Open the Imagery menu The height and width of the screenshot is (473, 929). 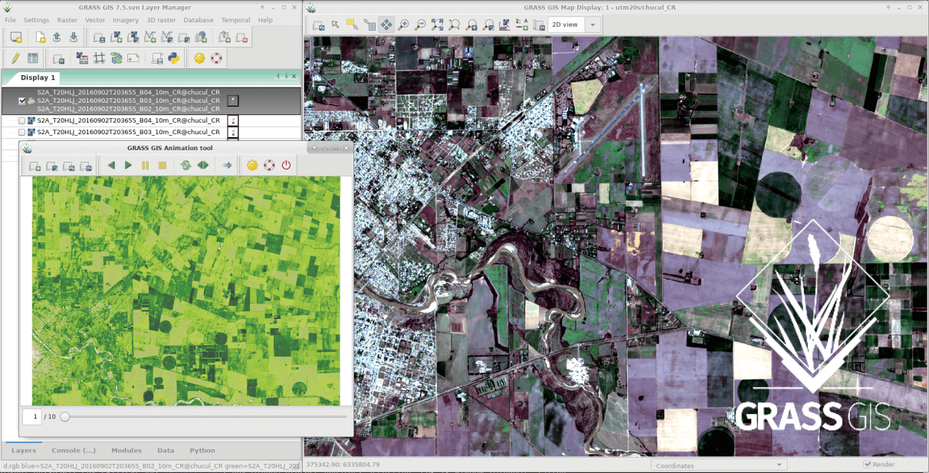coord(126,20)
